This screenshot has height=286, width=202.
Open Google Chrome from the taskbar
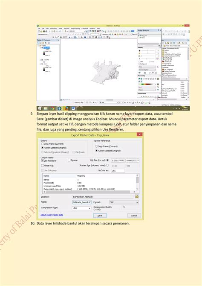pos(53,108)
